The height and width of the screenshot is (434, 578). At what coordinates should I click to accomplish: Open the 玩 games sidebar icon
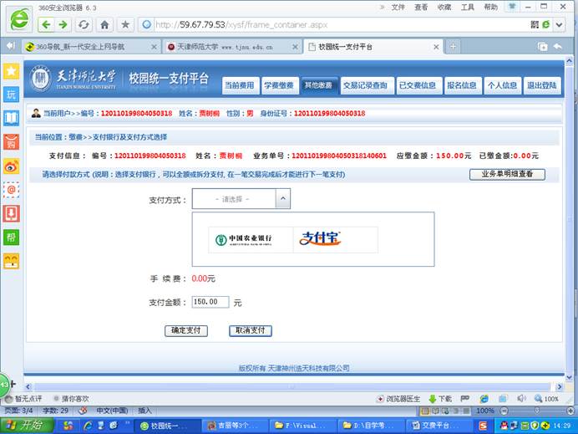click(11, 94)
